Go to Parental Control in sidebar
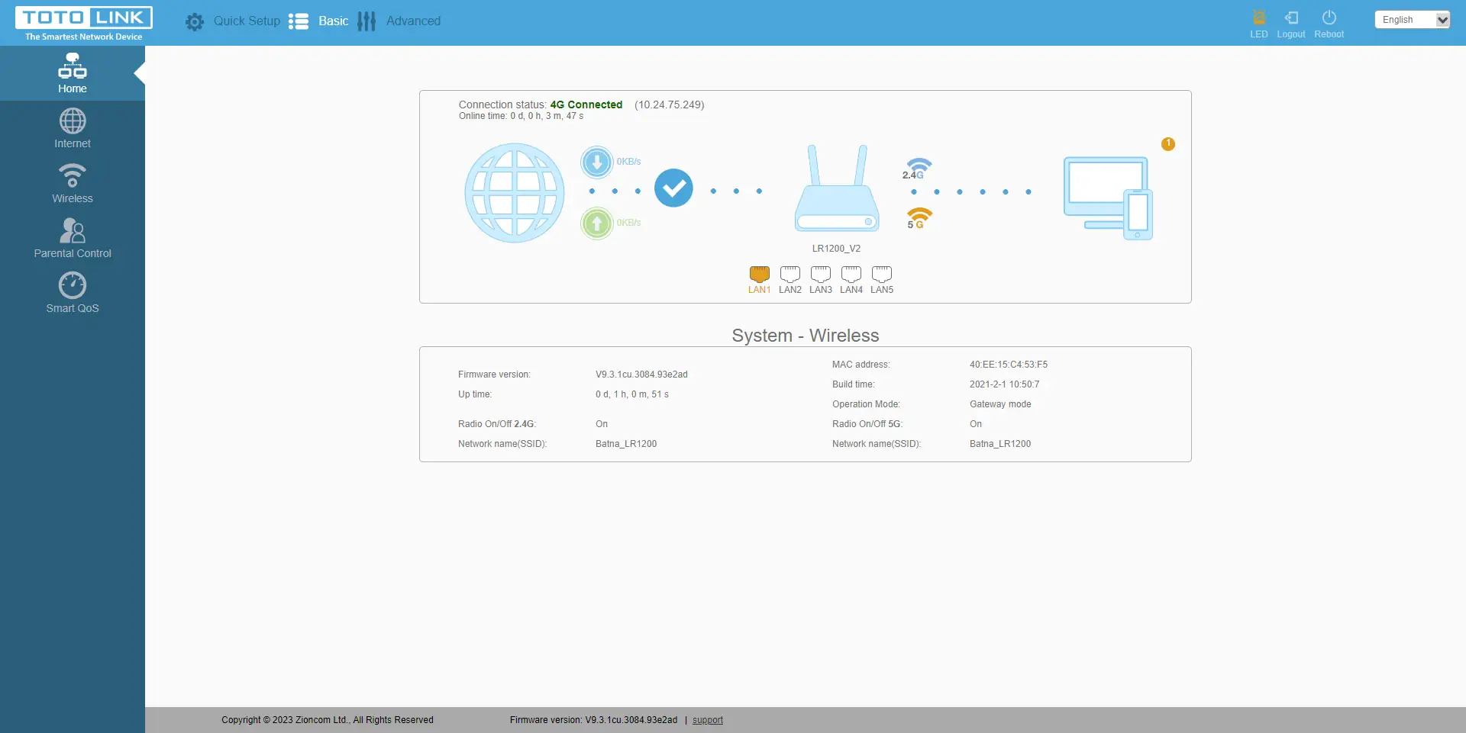1466x733 pixels. click(73, 239)
